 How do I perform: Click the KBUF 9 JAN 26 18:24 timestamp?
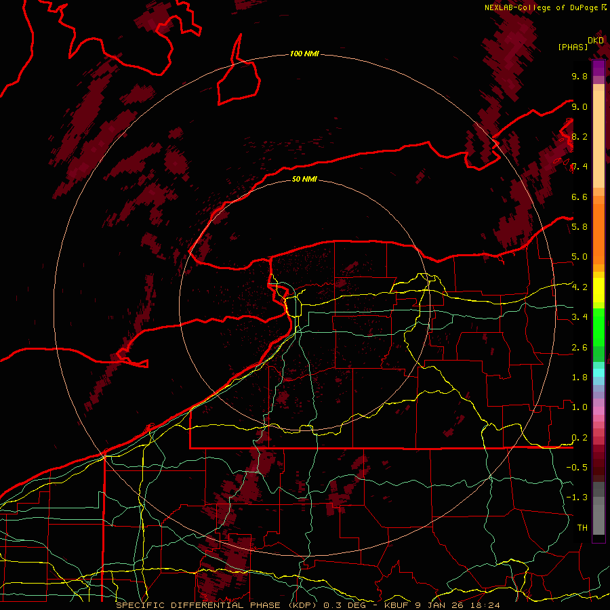tap(443, 605)
